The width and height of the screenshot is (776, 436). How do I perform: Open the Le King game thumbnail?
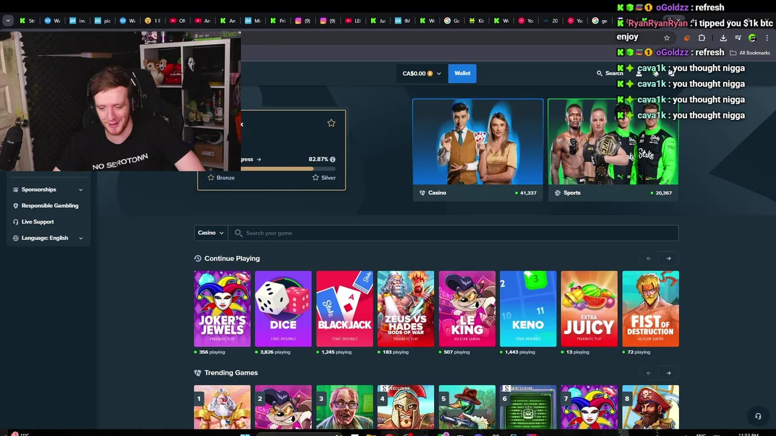467,309
